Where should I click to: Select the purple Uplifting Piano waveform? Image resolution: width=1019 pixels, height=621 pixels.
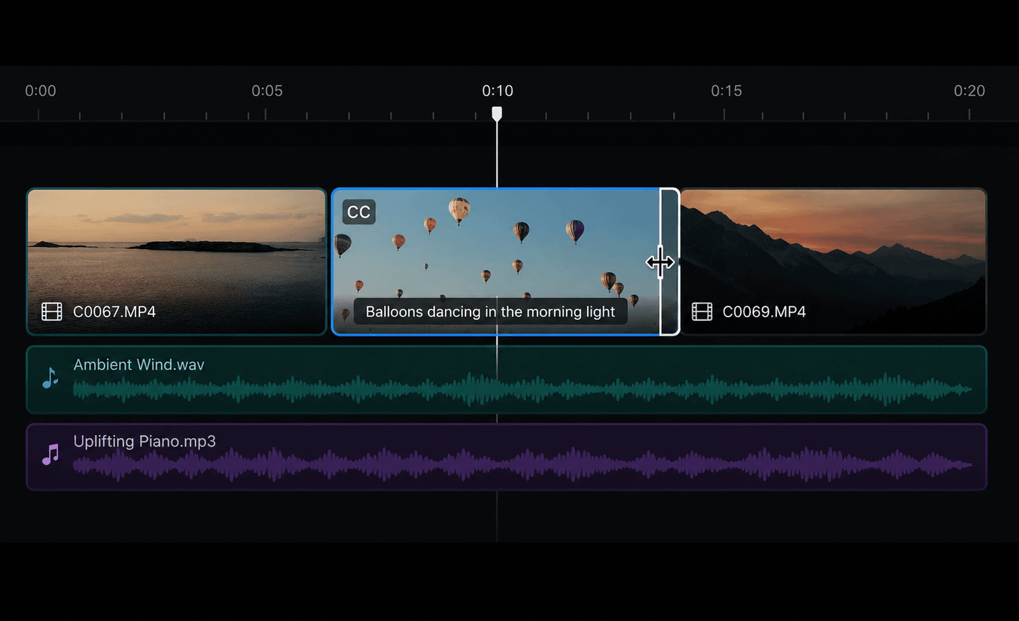[x=522, y=465]
